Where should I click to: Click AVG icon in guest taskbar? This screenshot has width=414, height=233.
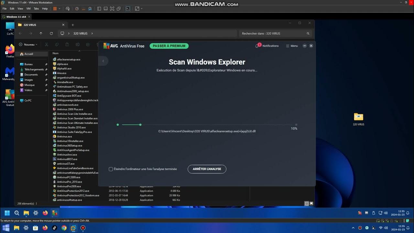[55, 213]
